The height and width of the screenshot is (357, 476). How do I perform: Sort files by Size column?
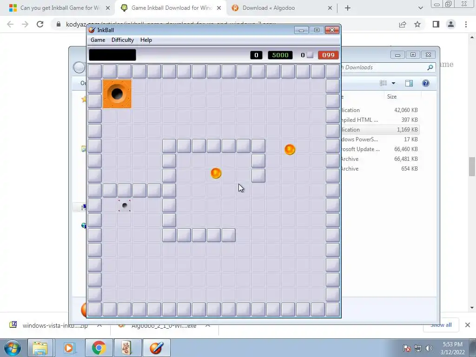(x=391, y=97)
